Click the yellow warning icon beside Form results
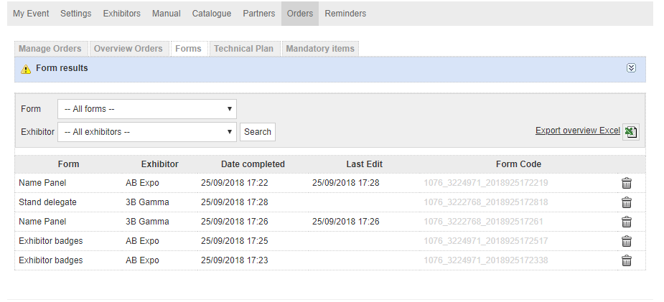The width and height of the screenshot is (664, 302). tap(26, 69)
